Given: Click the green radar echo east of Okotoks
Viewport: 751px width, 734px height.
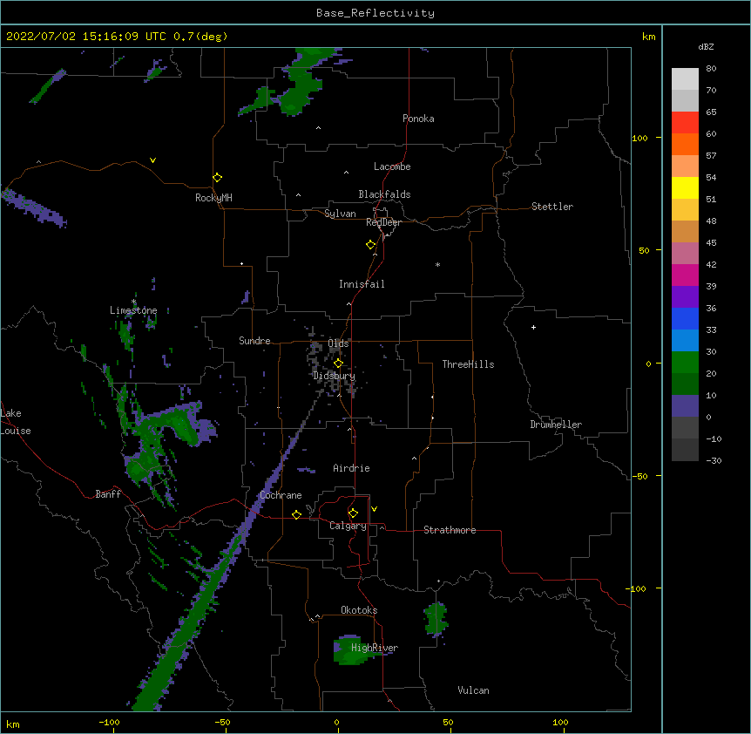Looking at the screenshot, I should click(x=436, y=619).
